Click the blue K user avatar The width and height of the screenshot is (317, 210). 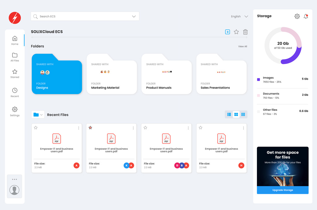click(126, 165)
